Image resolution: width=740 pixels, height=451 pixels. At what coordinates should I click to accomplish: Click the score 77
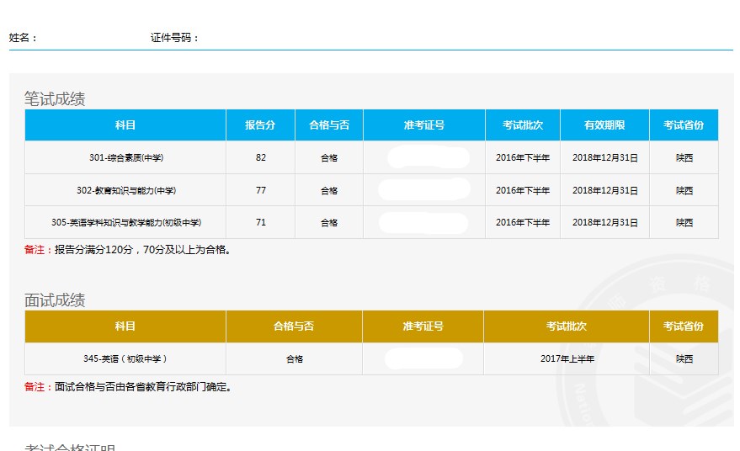(x=260, y=190)
